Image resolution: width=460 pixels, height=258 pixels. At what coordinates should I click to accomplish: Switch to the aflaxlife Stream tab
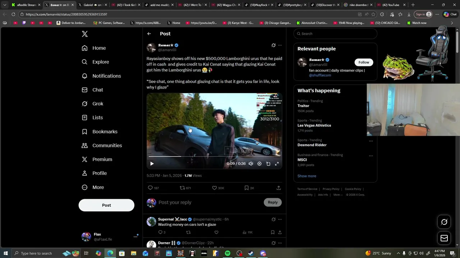point(26,5)
